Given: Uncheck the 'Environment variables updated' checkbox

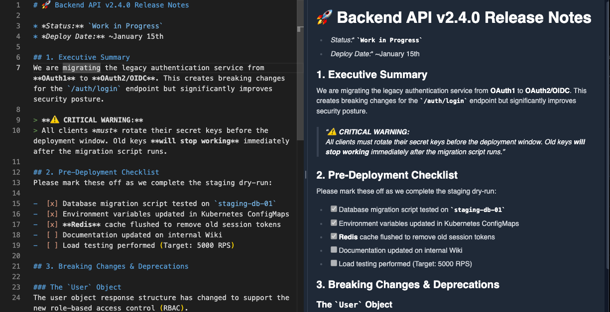Looking at the screenshot, I should click(x=334, y=222).
